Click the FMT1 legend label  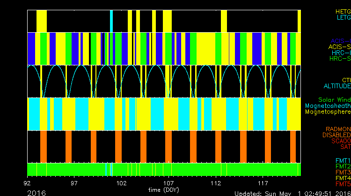(x=343, y=161)
